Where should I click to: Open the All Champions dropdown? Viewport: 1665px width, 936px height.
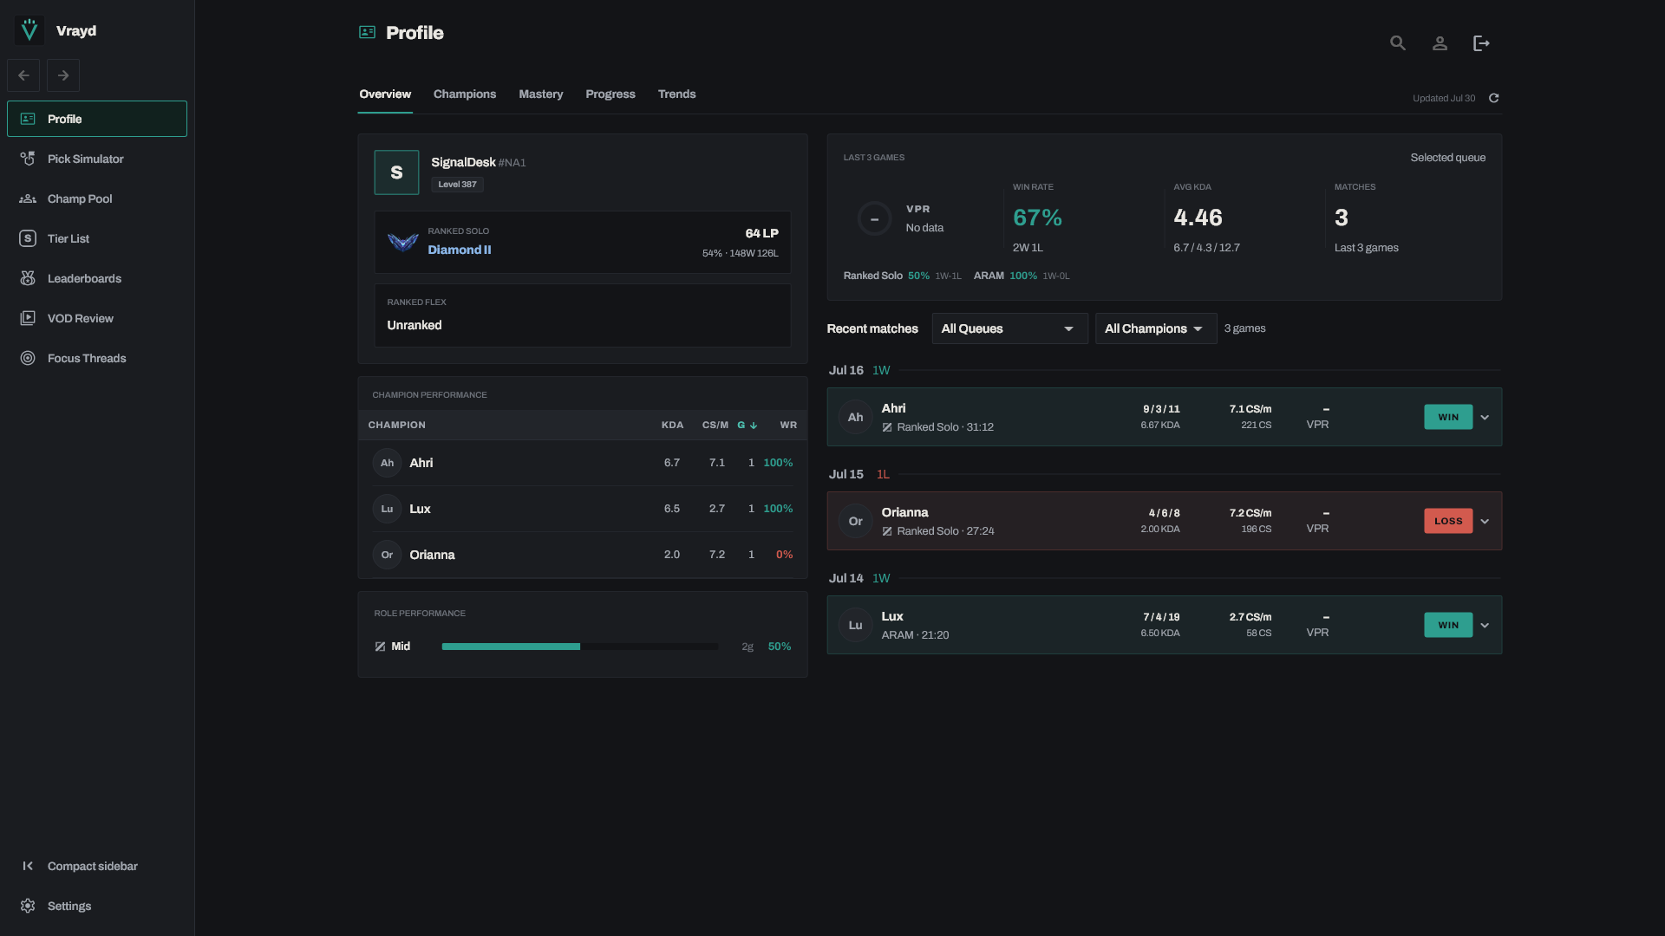(1156, 328)
